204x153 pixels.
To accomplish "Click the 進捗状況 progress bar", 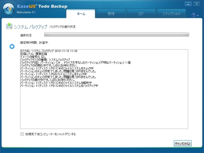I will [117, 35].
